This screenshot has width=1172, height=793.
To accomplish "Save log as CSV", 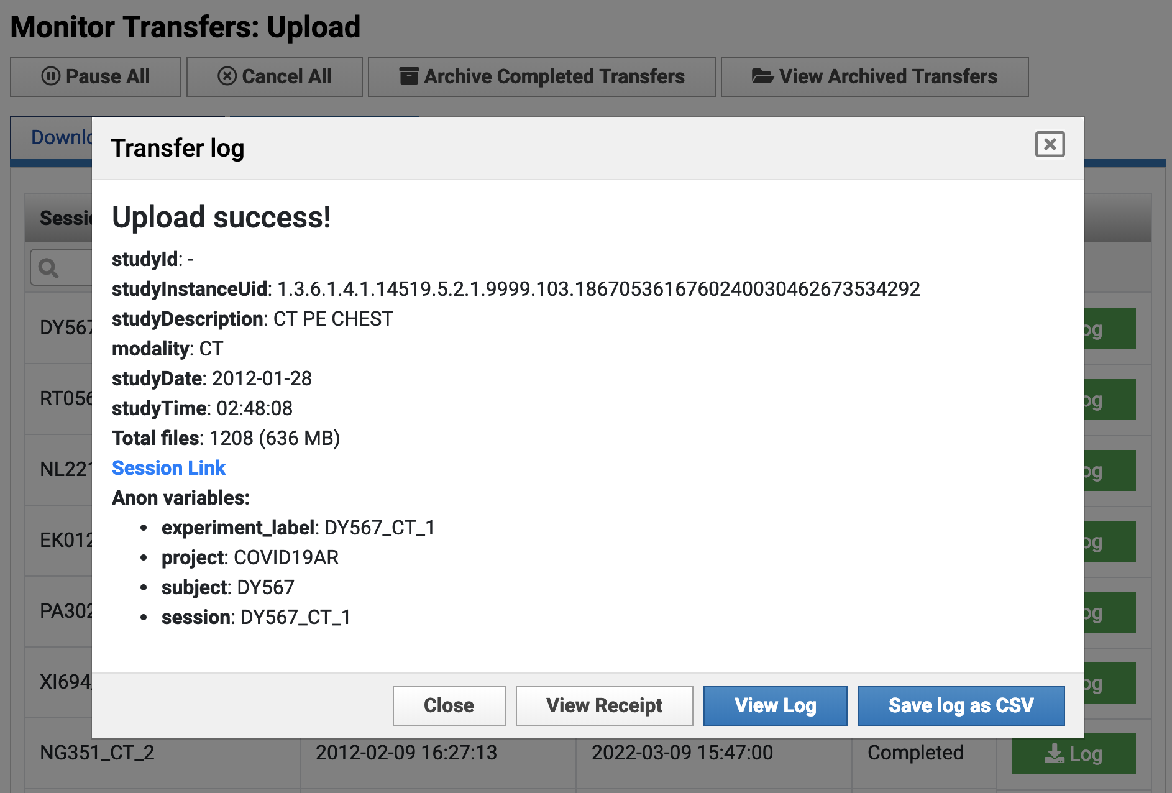I will pyautogui.click(x=961, y=705).
